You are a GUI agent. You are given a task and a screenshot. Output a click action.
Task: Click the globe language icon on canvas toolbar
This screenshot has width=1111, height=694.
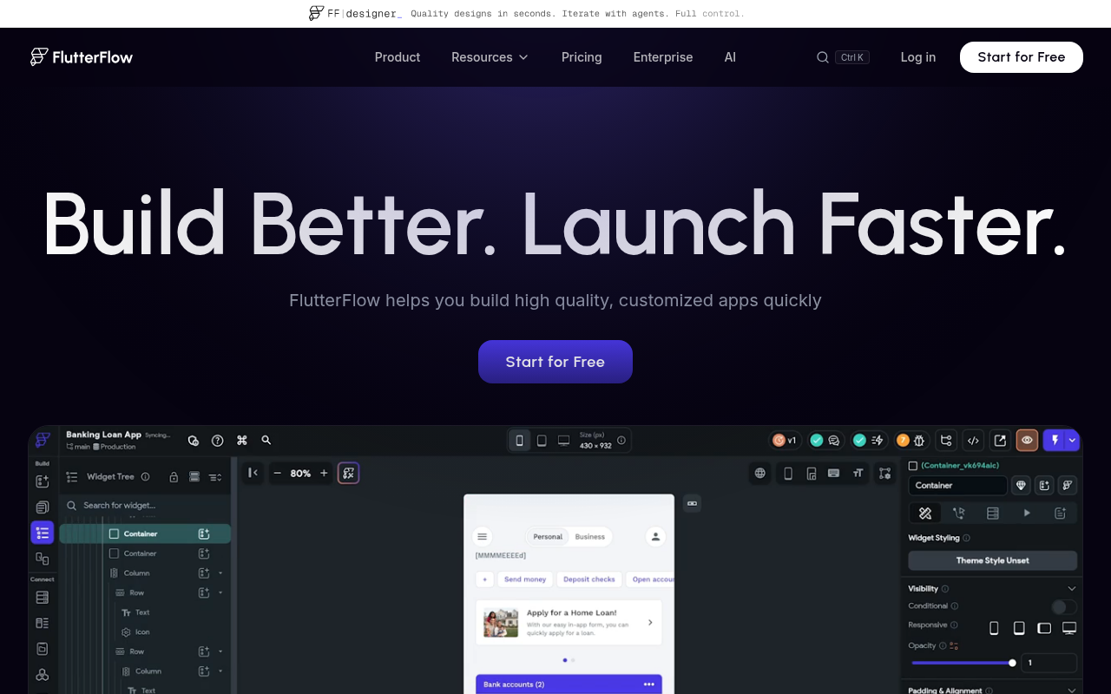click(x=760, y=473)
